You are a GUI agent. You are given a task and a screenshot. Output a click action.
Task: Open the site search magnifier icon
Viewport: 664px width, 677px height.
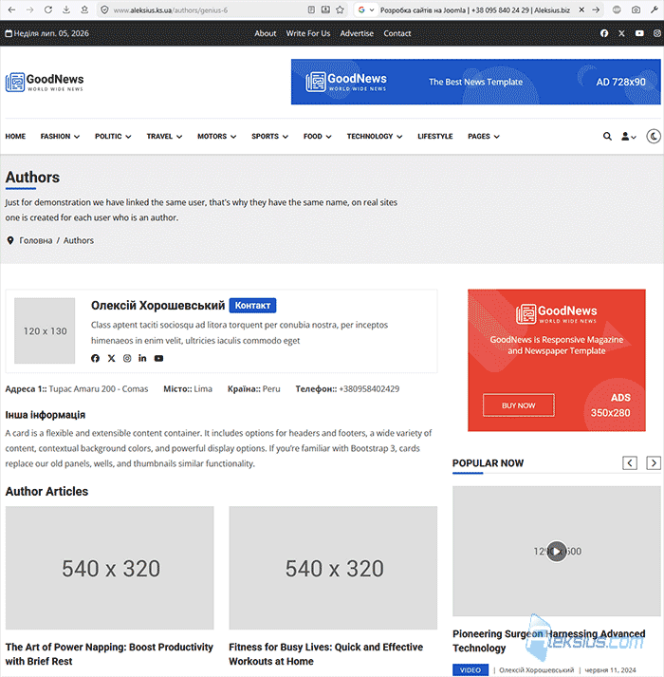[x=607, y=137]
